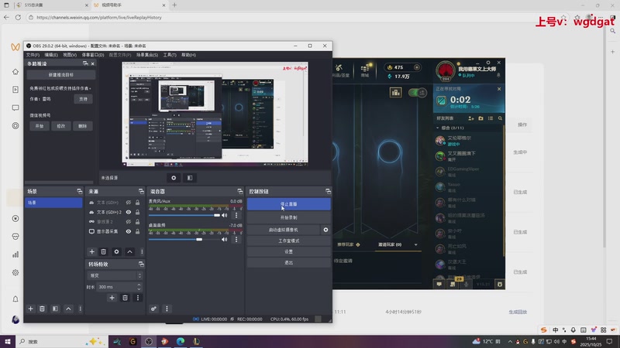
Task: Open scene filters icon in 场景 panel toolbar
Action: (x=55, y=309)
